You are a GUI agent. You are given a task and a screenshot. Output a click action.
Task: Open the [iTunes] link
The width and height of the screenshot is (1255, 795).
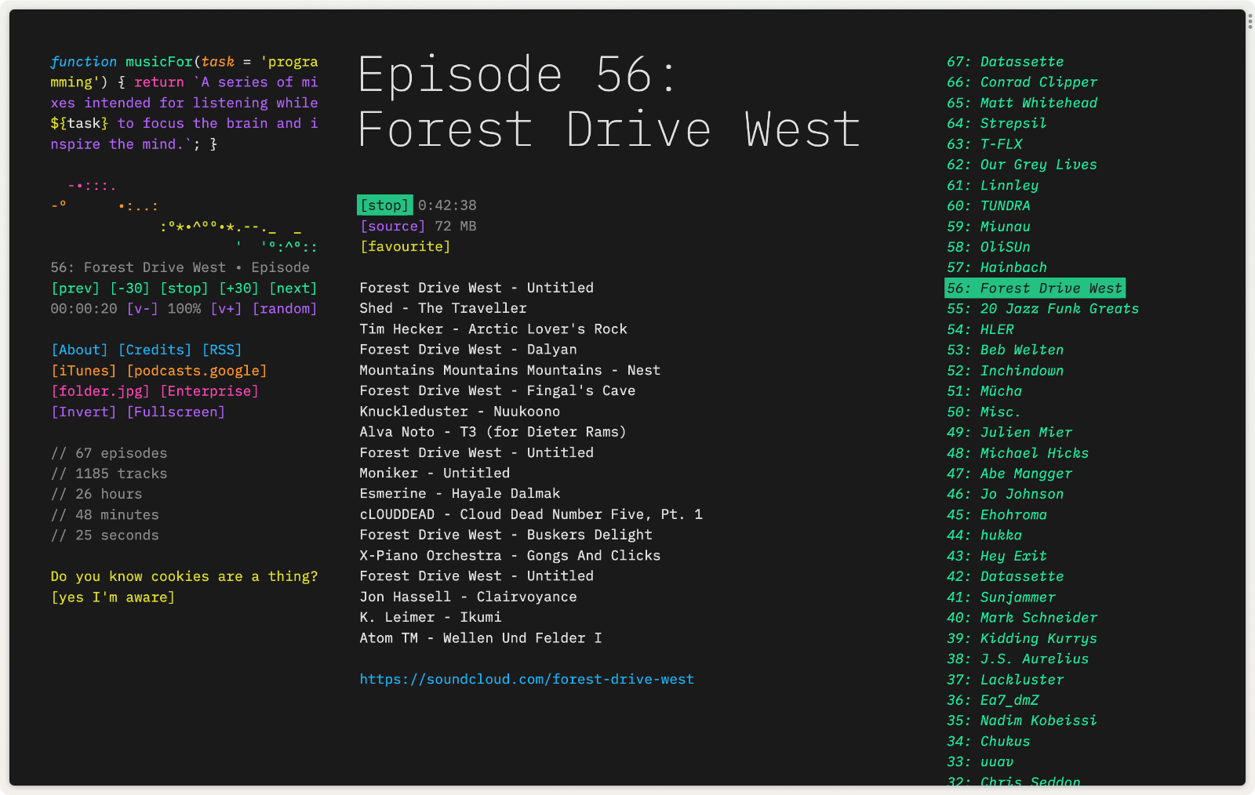point(84,371)
